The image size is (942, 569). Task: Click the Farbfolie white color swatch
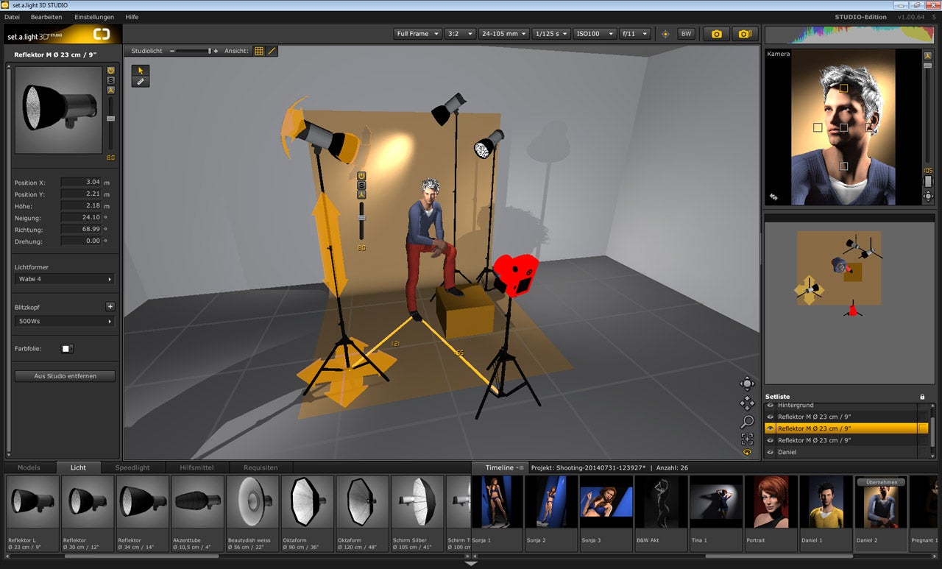[x=66, y=349]
